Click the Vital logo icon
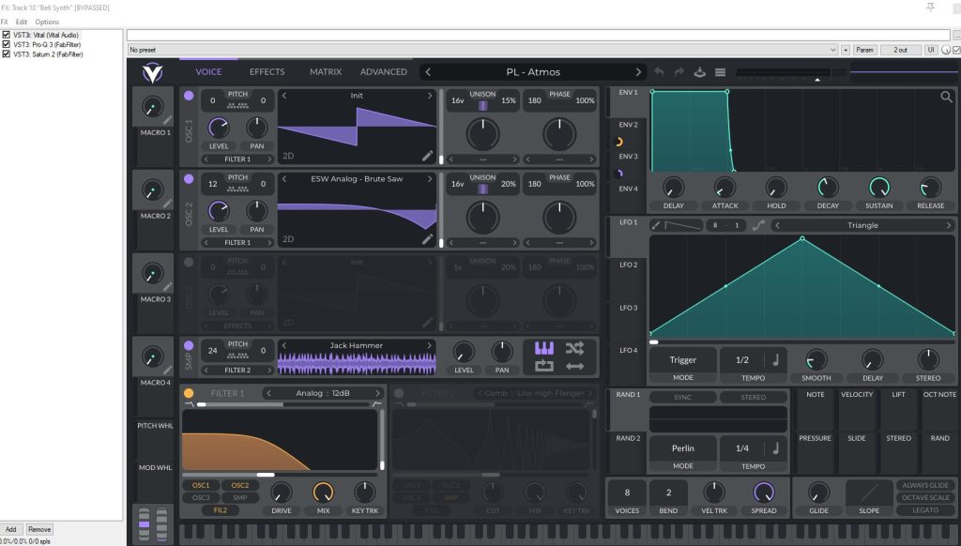The image size is (961, 546). 153,73
